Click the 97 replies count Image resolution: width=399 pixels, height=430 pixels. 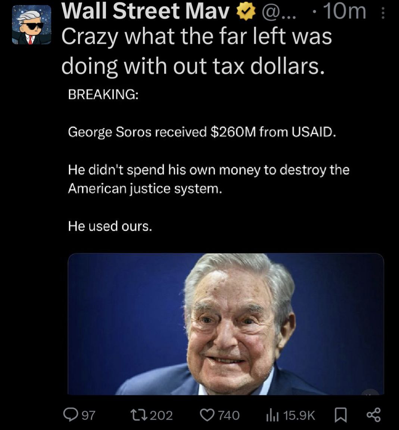tap(88, 415)
